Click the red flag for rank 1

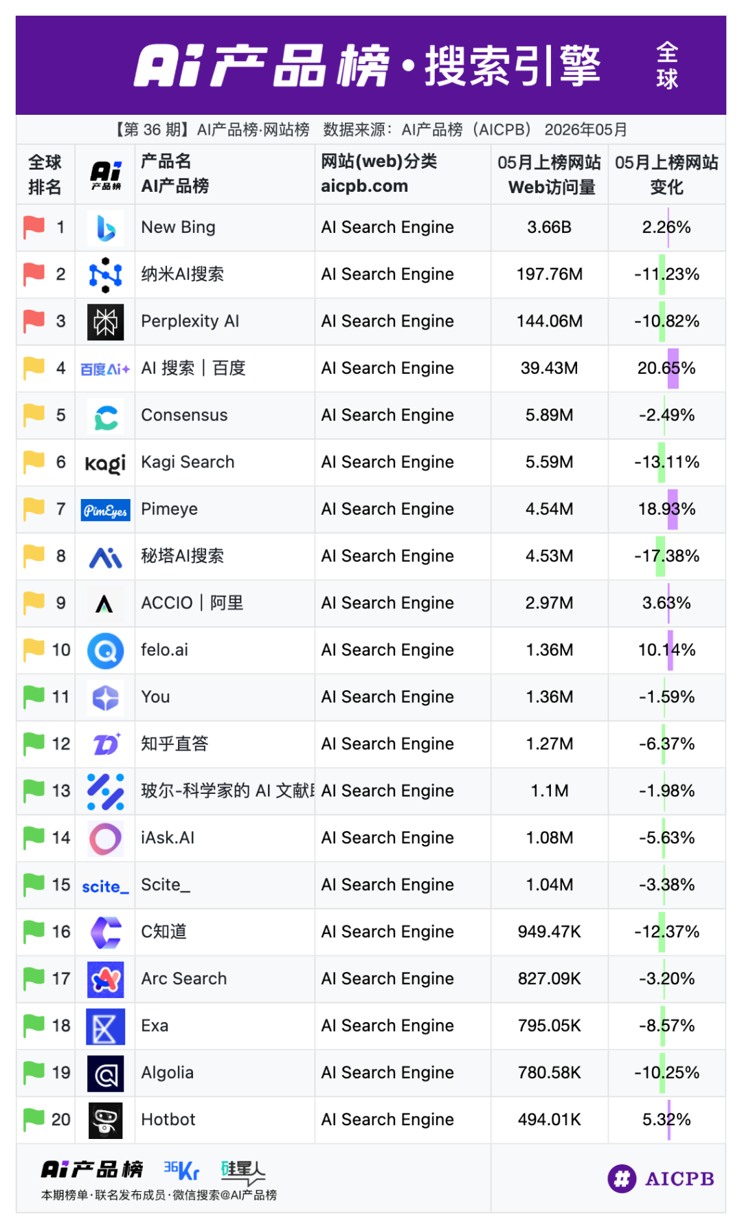coord(34,227)
